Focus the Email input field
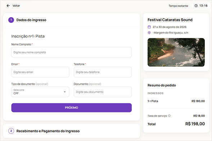Image resolution: width=212 pixels, height=141 pixels. click(x=40, y=72)
